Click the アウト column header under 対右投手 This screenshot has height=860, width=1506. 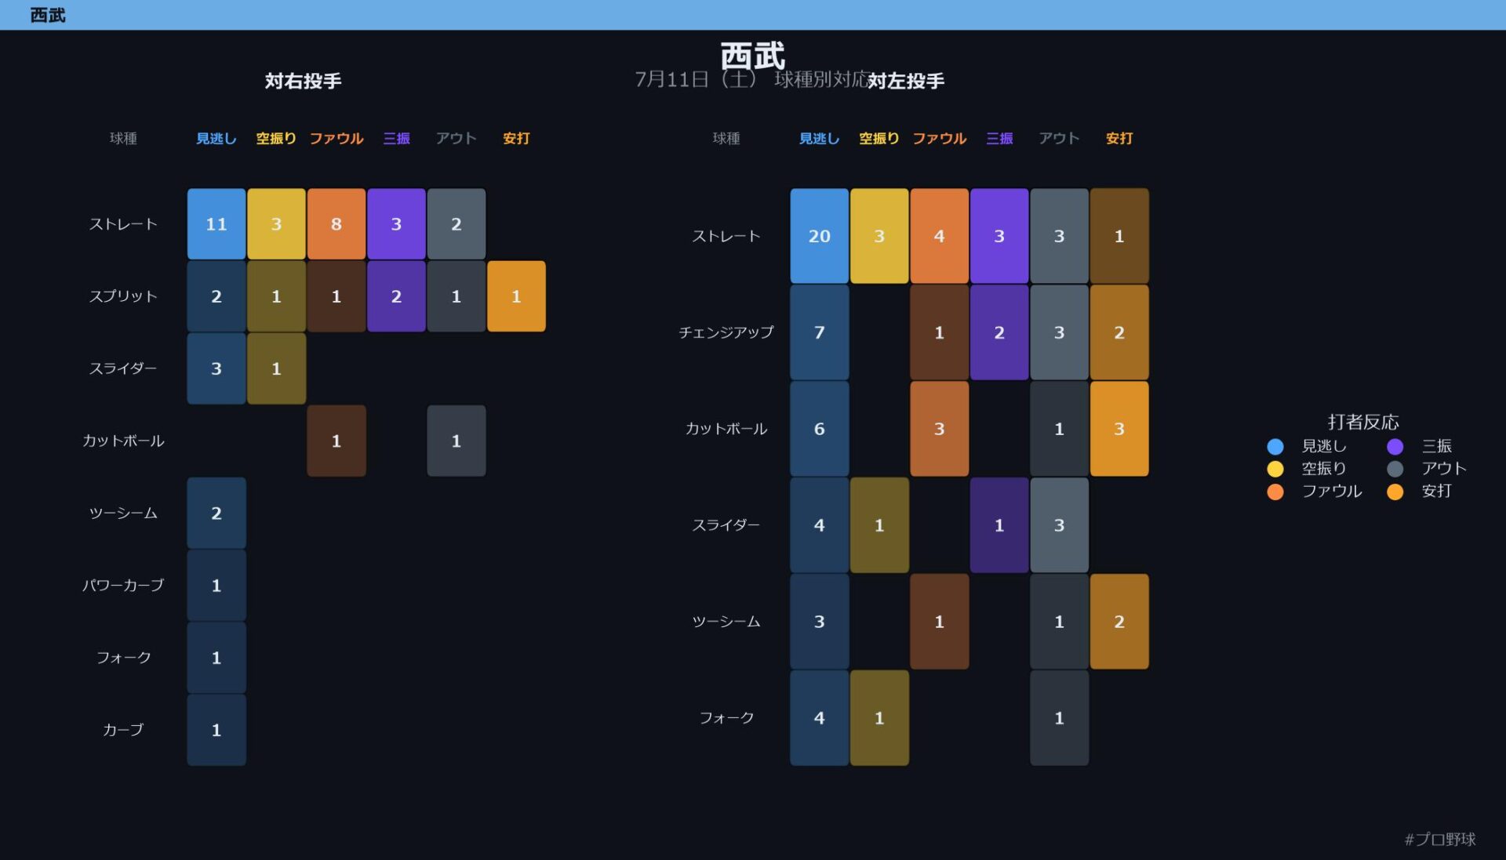(457, 139)
